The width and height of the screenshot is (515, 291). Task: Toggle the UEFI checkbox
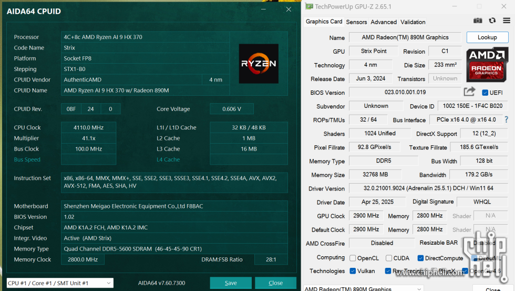[x=485, y=93]
